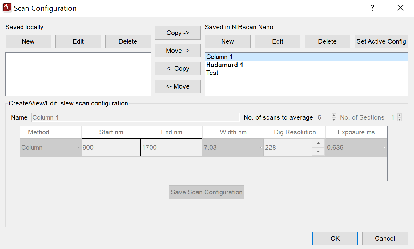
Task: Decrease Dig Resolution value
Action: click(318, 151)
